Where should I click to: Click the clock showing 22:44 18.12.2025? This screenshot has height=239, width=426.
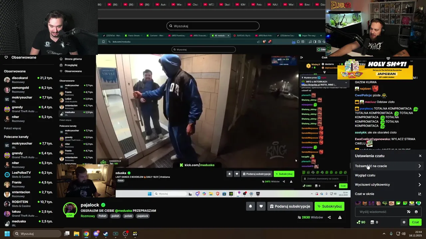(416, 234)
